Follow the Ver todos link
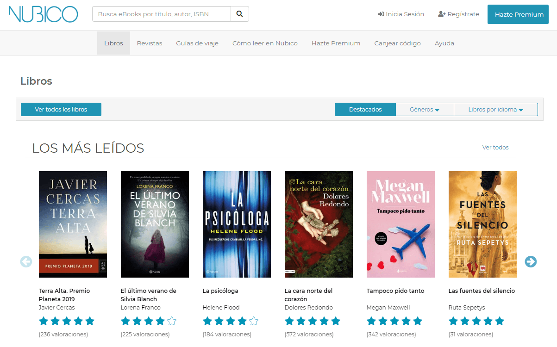Screen dimensions: 557x347 [x=495, y=148]
